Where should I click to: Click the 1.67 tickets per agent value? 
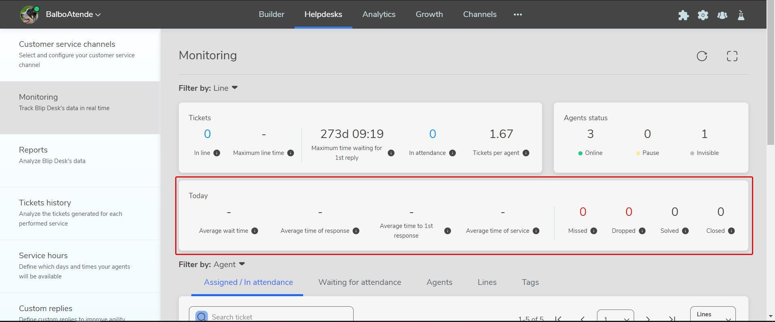click(x=501, y=134)
